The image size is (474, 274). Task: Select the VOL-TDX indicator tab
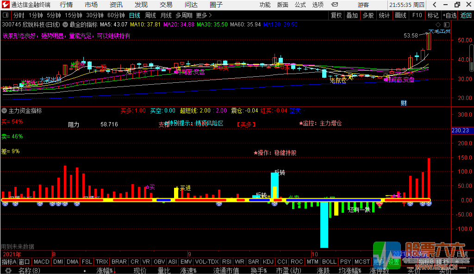tap(207, 262)
